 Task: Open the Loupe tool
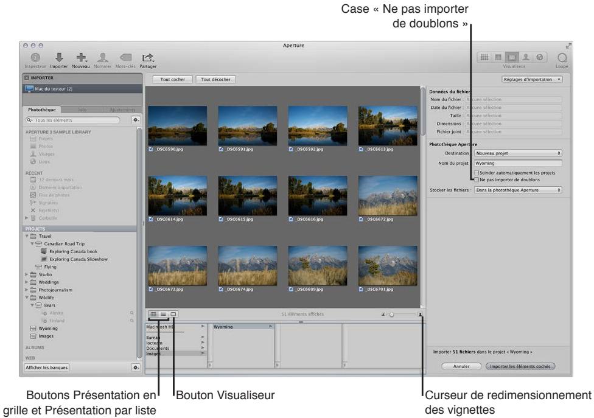click(x=562, y=58)
